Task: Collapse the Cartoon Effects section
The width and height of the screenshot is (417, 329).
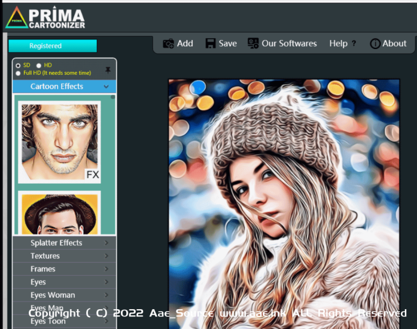Action: click(x=106, y=87)
